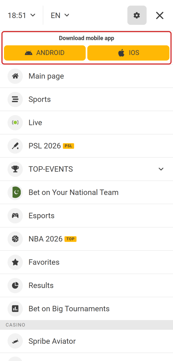The width and height of the screenshot is (173, 361).
Task: Click the star Favorites icon
Action: pyautogui.click(x=15, y=262)
